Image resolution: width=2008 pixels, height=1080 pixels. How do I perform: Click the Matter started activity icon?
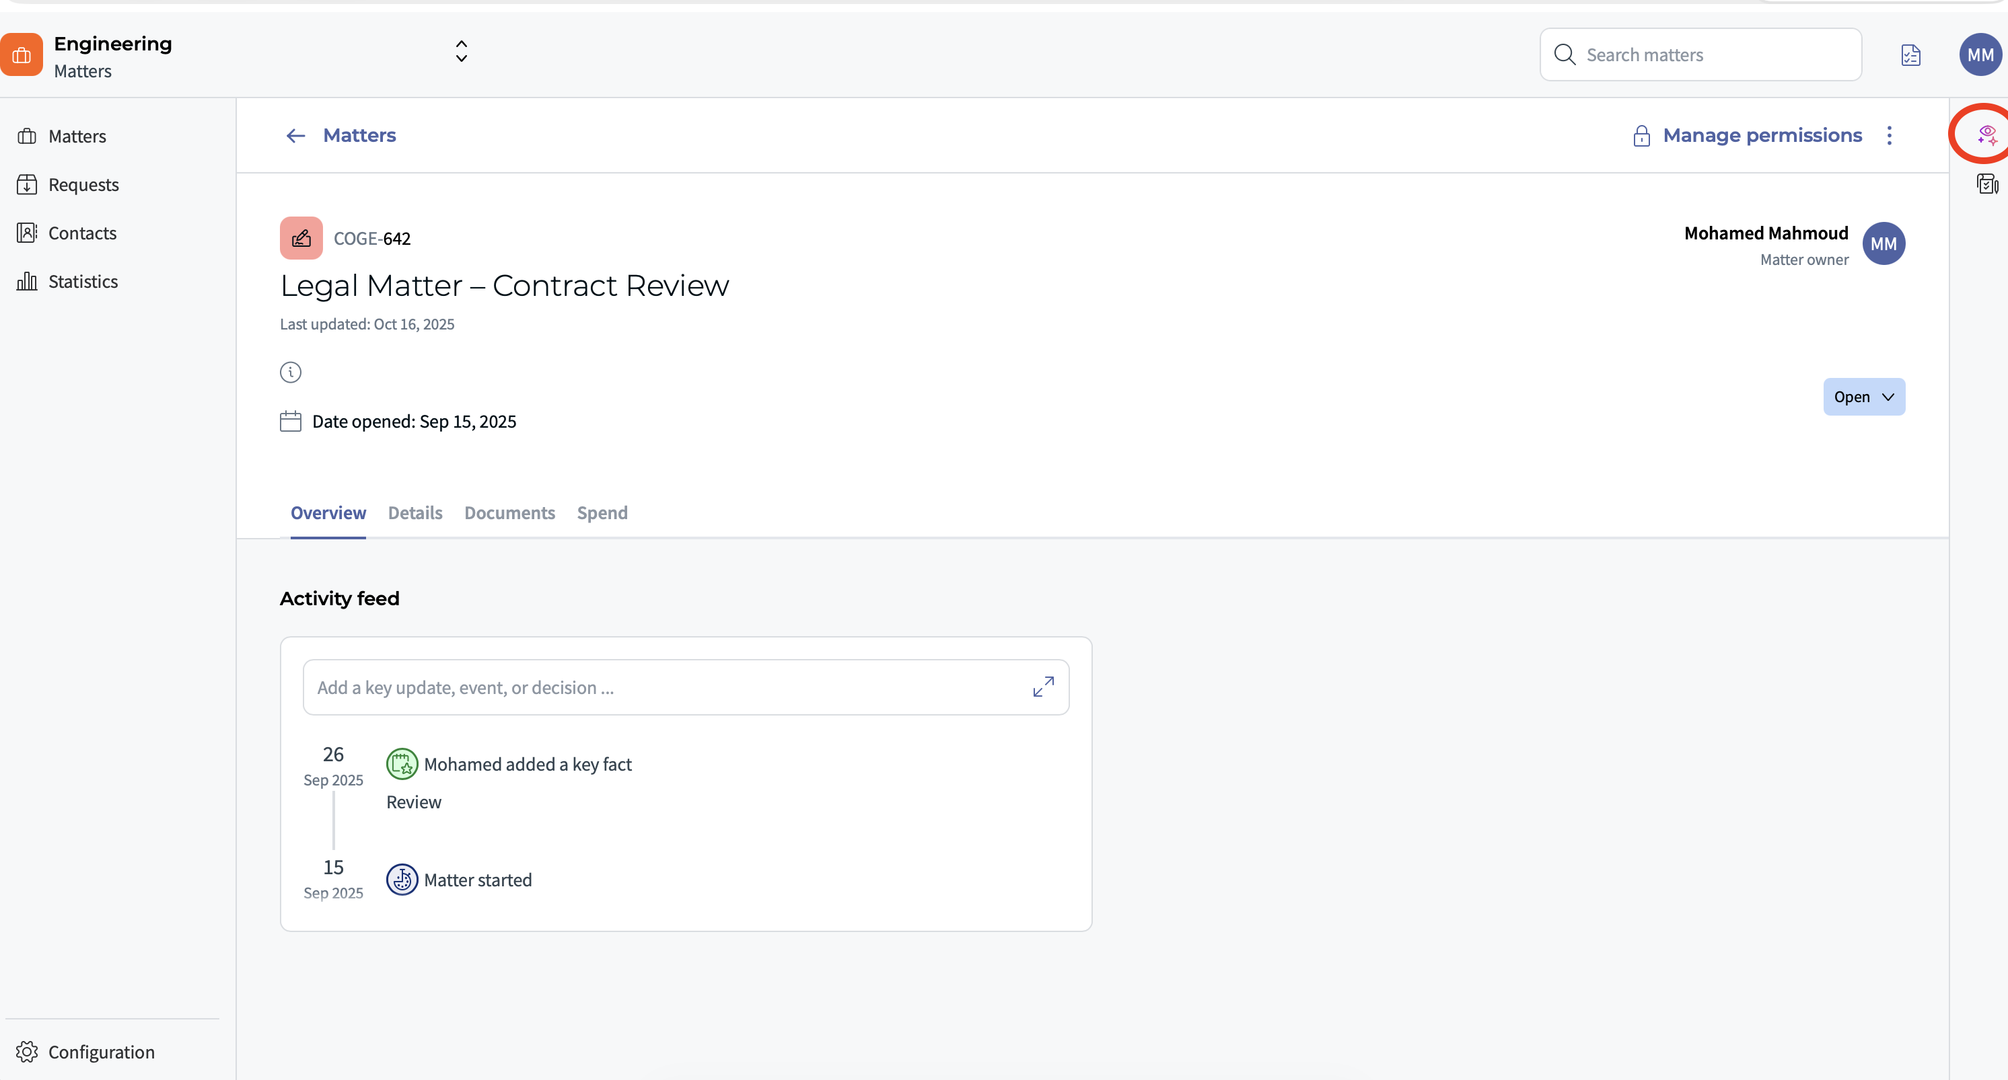tap(402, 880)
